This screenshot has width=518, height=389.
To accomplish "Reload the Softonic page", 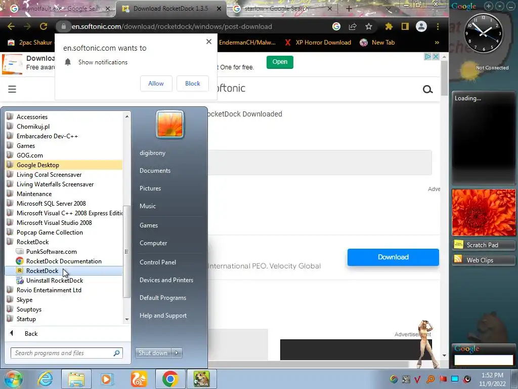I will [x=44, y=26].
